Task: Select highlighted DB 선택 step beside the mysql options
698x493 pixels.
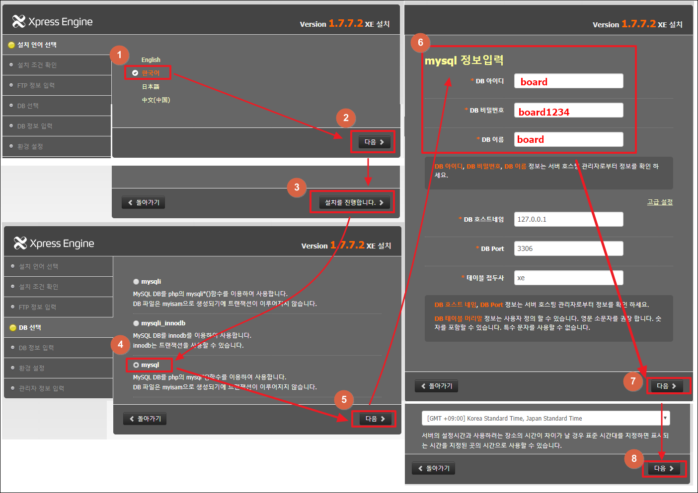Action: 58,327
